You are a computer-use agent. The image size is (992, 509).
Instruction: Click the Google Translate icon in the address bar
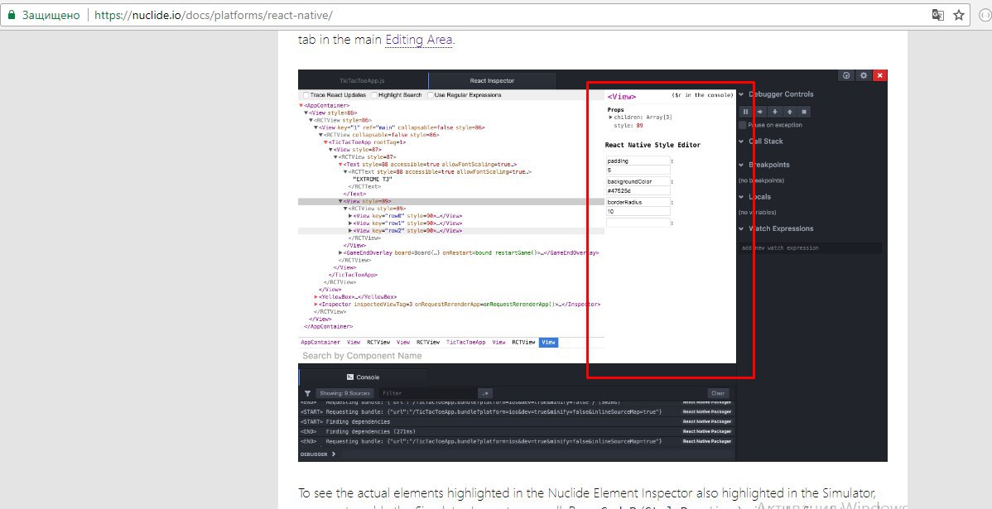tap(937, 15)
